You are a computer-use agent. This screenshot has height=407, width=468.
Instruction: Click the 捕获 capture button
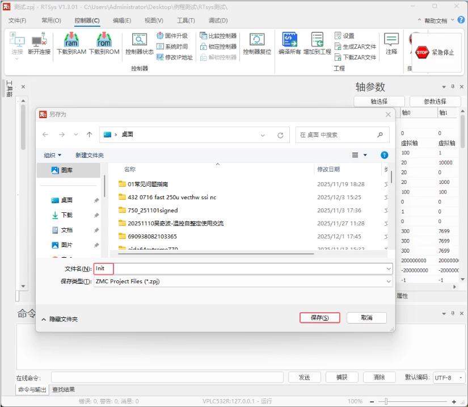[341, 377]
